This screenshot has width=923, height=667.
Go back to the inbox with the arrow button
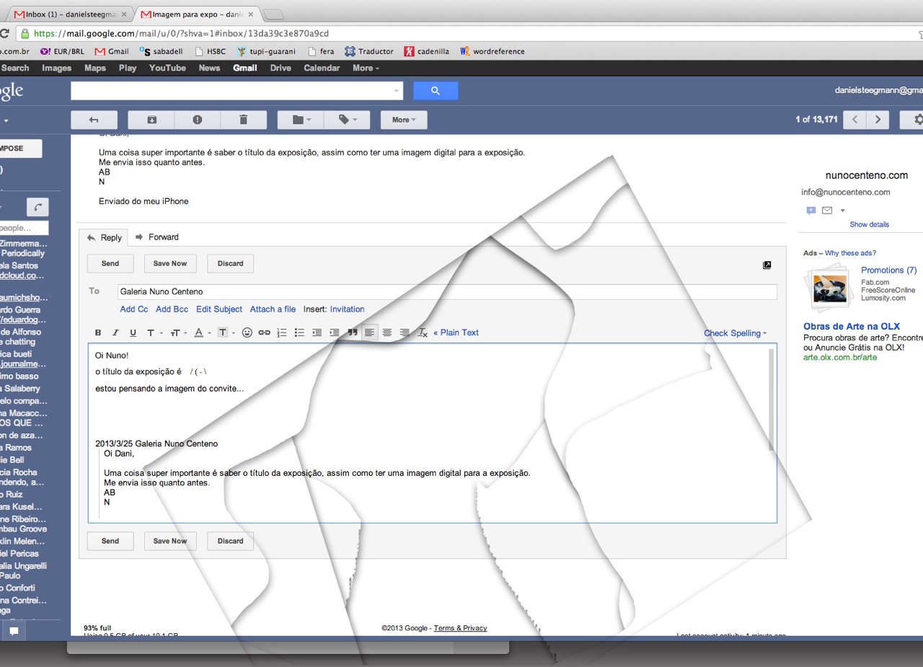point(94,120)
